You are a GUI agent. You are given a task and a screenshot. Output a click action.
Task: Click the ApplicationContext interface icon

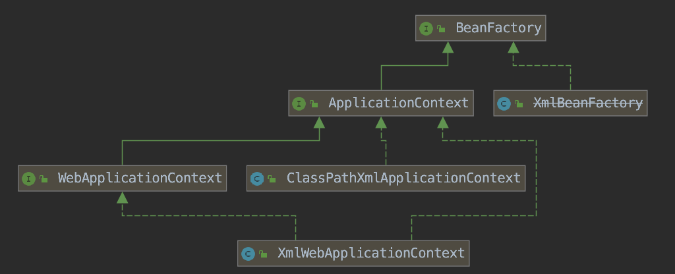click(x=299, y=103)
